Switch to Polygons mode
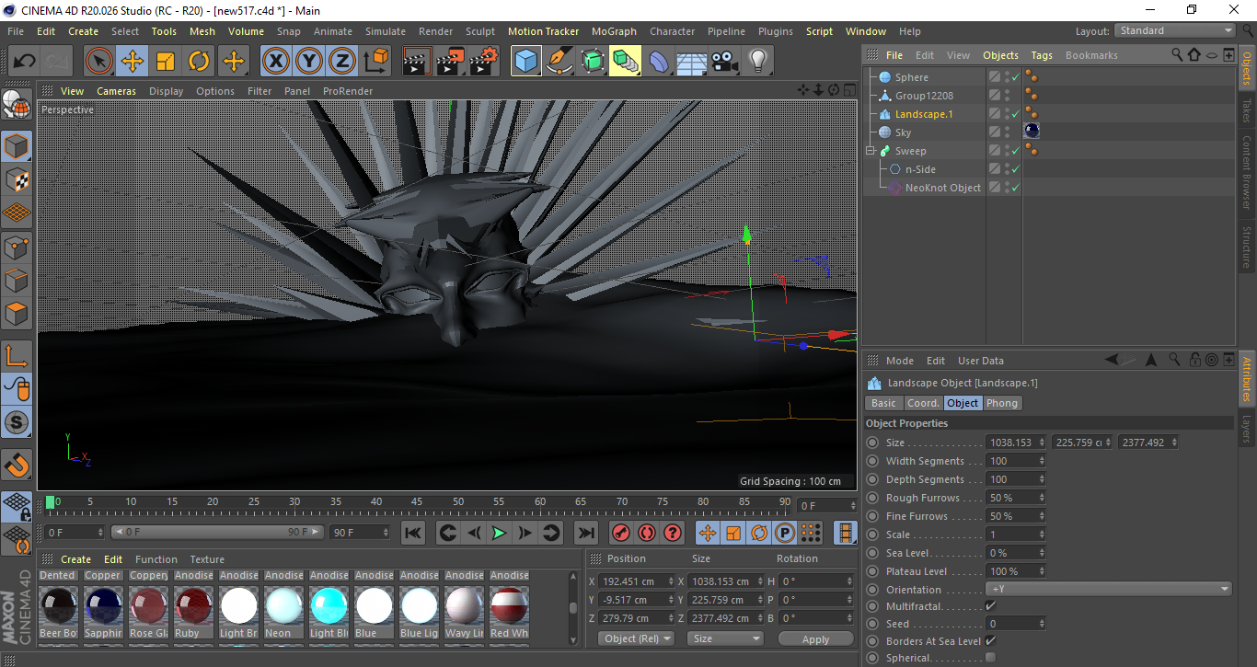This screenshot has width=1257, height=667. coord(17,314)
